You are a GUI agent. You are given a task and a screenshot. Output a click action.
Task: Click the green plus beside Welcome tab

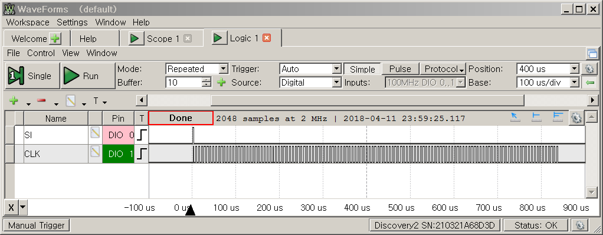(56, 38)
